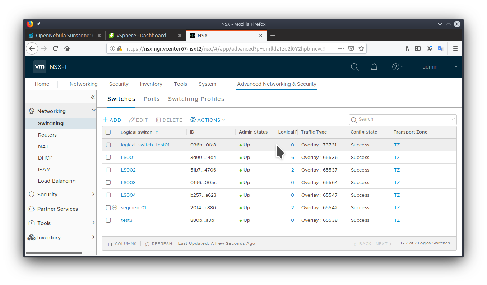Show the connection security padlock details
Image resolution: width=487 pixels, height=285 pixels.
tap(120, 48)
